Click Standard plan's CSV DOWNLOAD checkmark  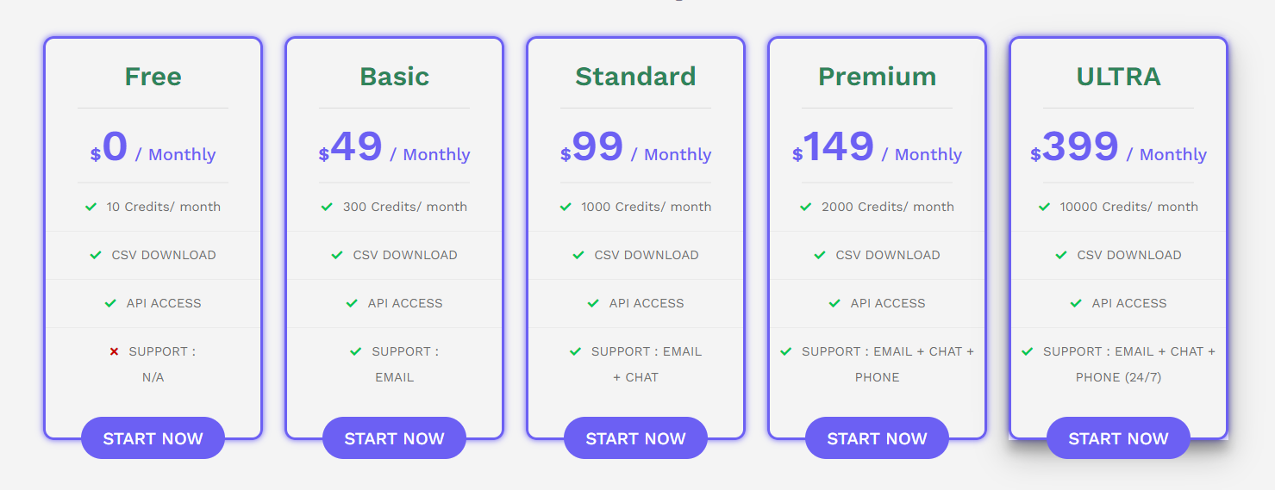pos(578,255)
